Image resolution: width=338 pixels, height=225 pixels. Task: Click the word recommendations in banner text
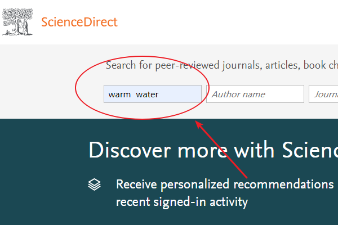pyautogui.click(x=283, y=184)
